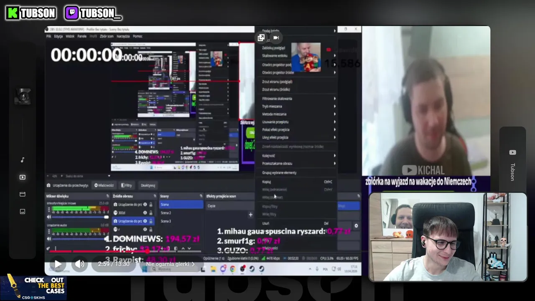Adjust the Mikrofon volume slider
The width and height of the screenshot is (535, 301).
click(80, 217)
